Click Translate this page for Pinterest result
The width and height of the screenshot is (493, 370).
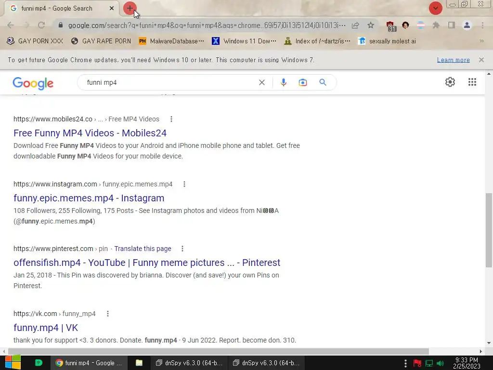pos(143,249)
